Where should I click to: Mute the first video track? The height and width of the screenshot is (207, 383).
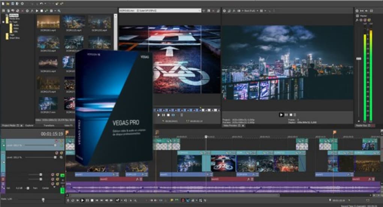click(56, 141)
